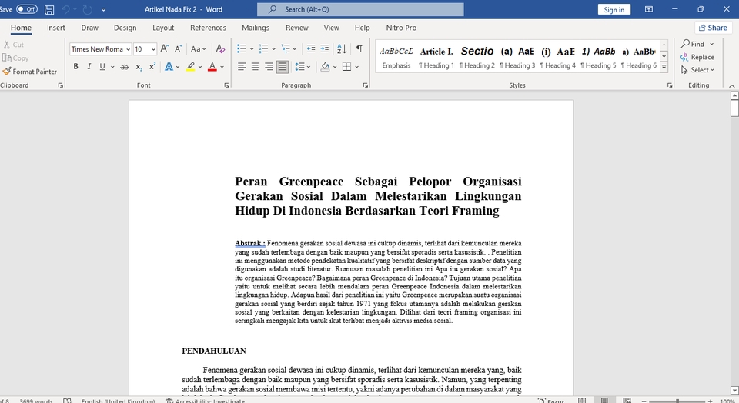This screenshot has height=403, width=739.
Task: Open the Mailings tab
Action: point(256,28)
